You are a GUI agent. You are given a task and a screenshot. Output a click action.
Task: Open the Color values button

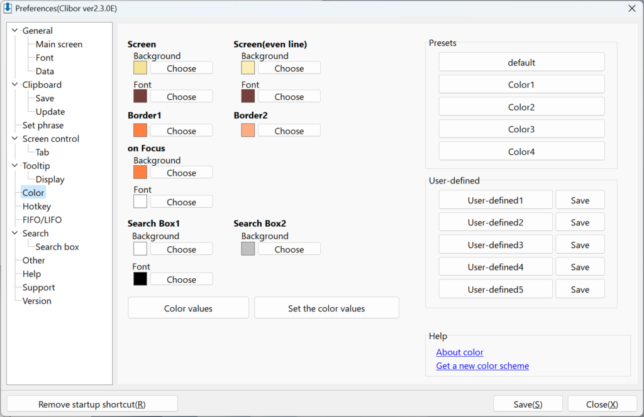(188, 308)
